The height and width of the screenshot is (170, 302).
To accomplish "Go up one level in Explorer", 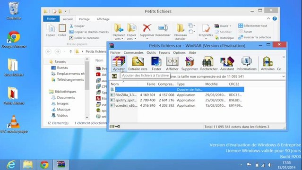I will [x=71, y=51].
